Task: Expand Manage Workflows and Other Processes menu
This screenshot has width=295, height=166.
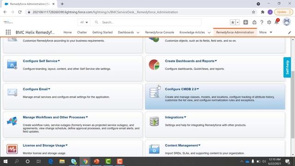Action: (87, 117)
